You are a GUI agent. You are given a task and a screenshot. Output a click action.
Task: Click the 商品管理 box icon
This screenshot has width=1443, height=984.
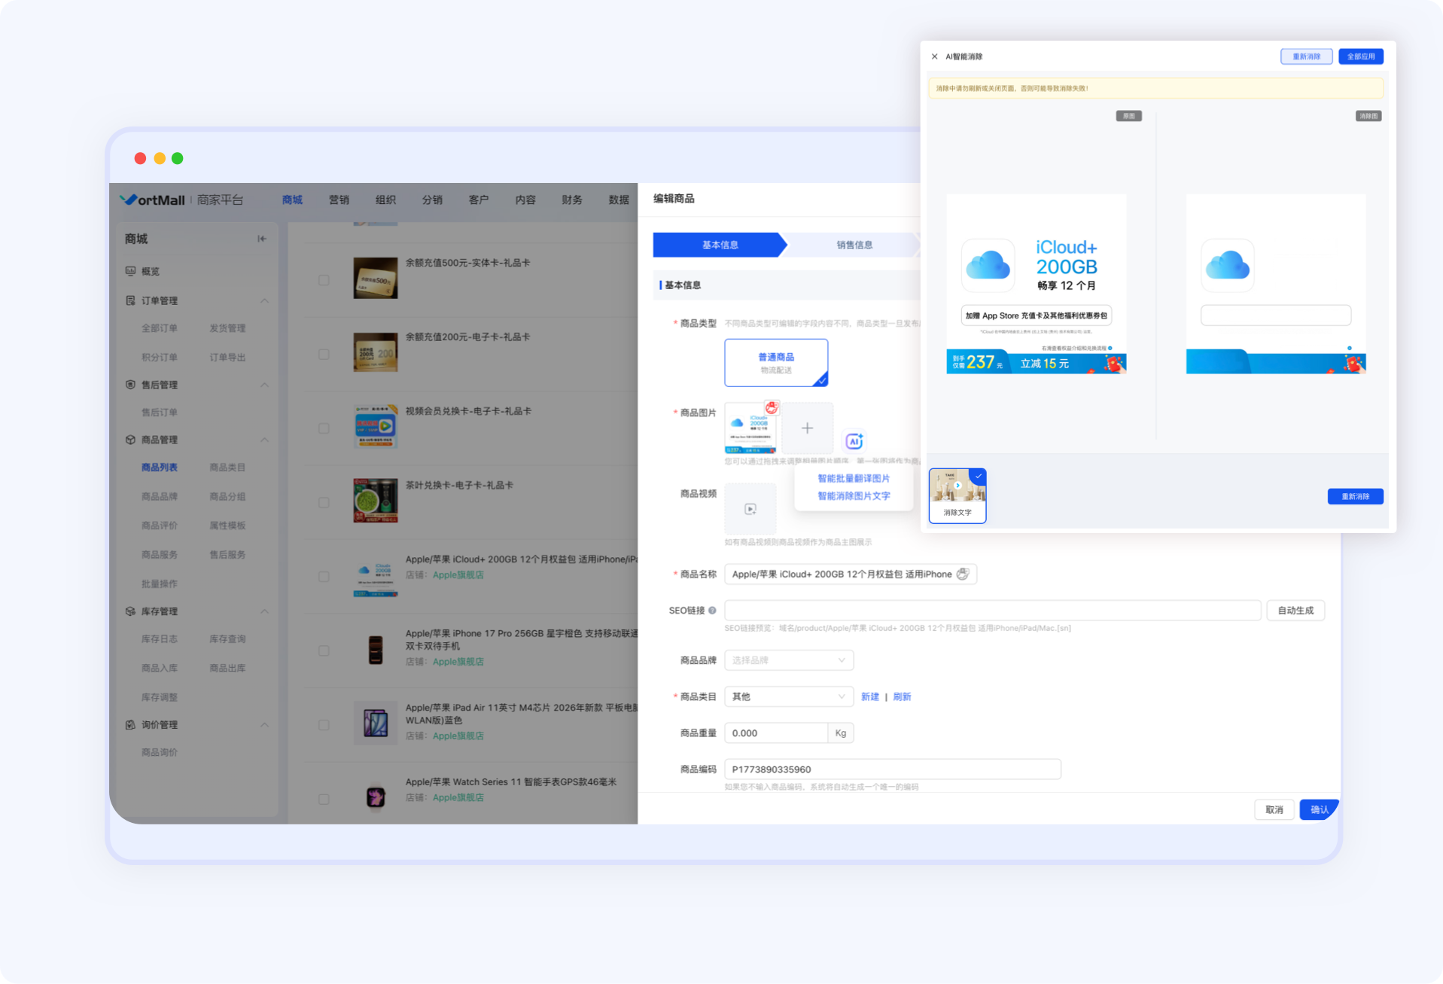point(130,440)
